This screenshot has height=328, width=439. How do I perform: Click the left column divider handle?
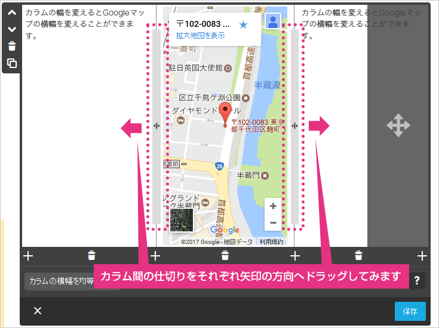pyautogui.click(x=156, y=126)
